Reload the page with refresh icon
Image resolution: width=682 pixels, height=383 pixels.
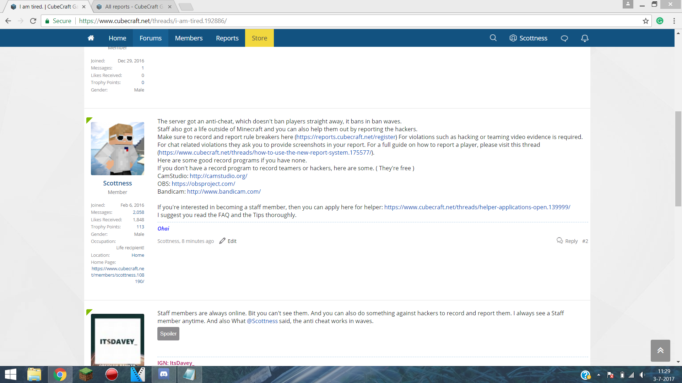click(33, 21)
